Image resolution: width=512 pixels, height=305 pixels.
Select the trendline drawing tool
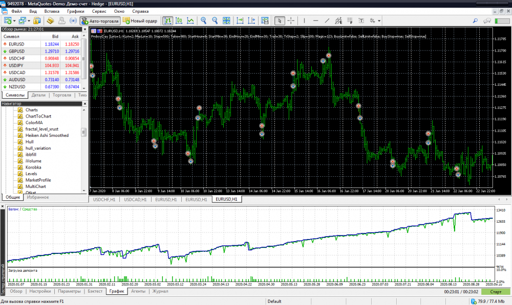tap(327, 21)
